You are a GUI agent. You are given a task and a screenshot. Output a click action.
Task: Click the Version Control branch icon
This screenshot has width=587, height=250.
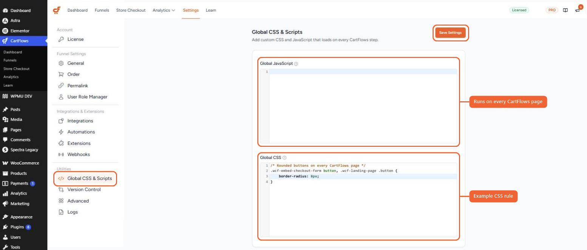click(x=61, y=189)
